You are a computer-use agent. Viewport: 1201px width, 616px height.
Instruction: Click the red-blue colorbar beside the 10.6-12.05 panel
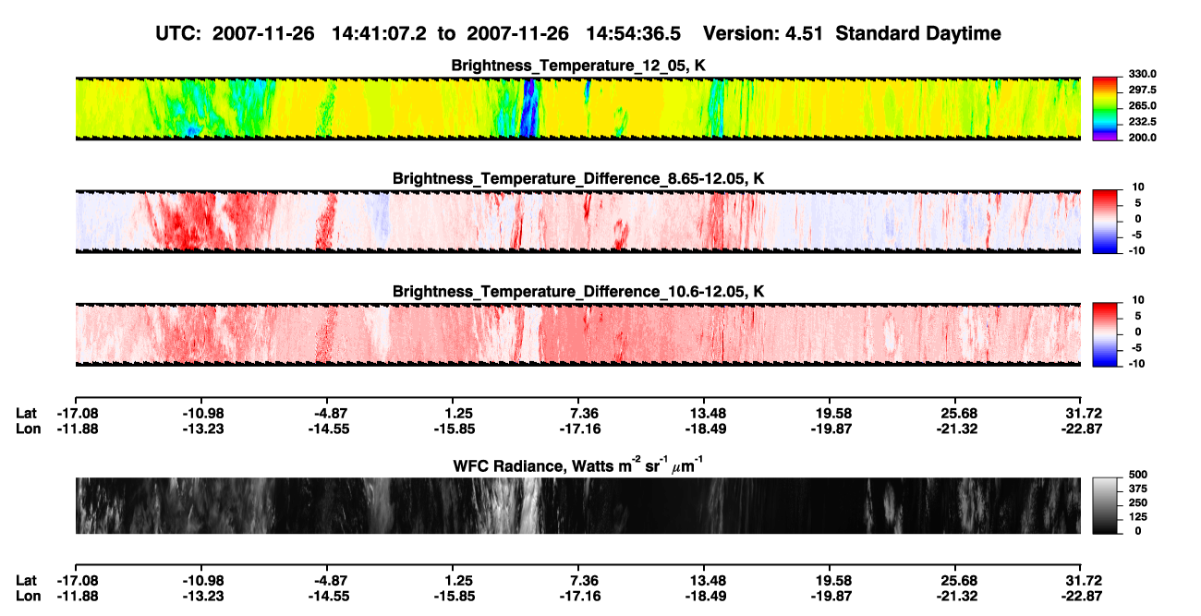1106,333
